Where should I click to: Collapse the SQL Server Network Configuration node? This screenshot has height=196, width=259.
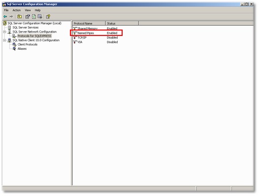pyautogui.click(x=4, y=32)
